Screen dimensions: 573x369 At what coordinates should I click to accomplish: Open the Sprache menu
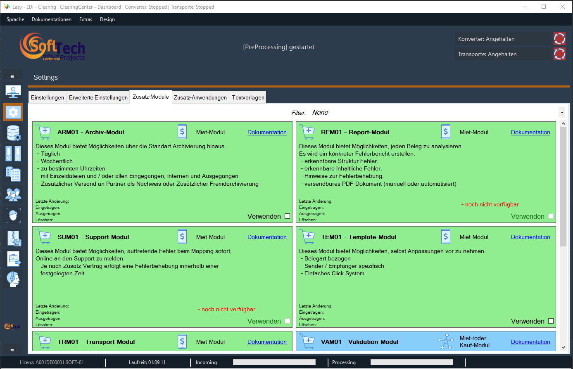pos(15,19)
